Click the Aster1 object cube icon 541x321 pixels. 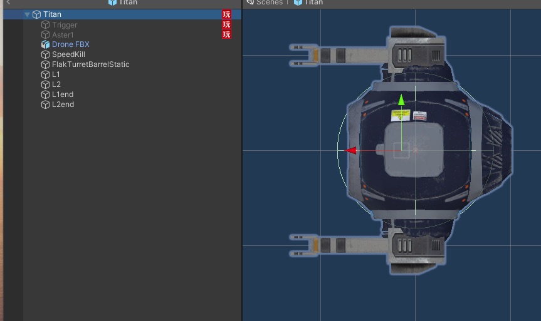(x=45, y=35)
